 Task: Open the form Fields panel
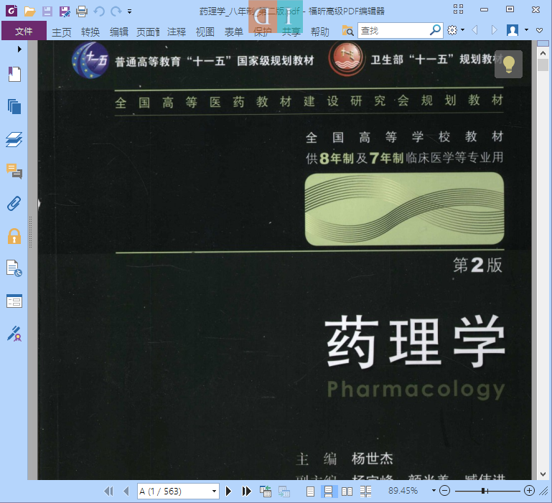[x=14, y=301]
